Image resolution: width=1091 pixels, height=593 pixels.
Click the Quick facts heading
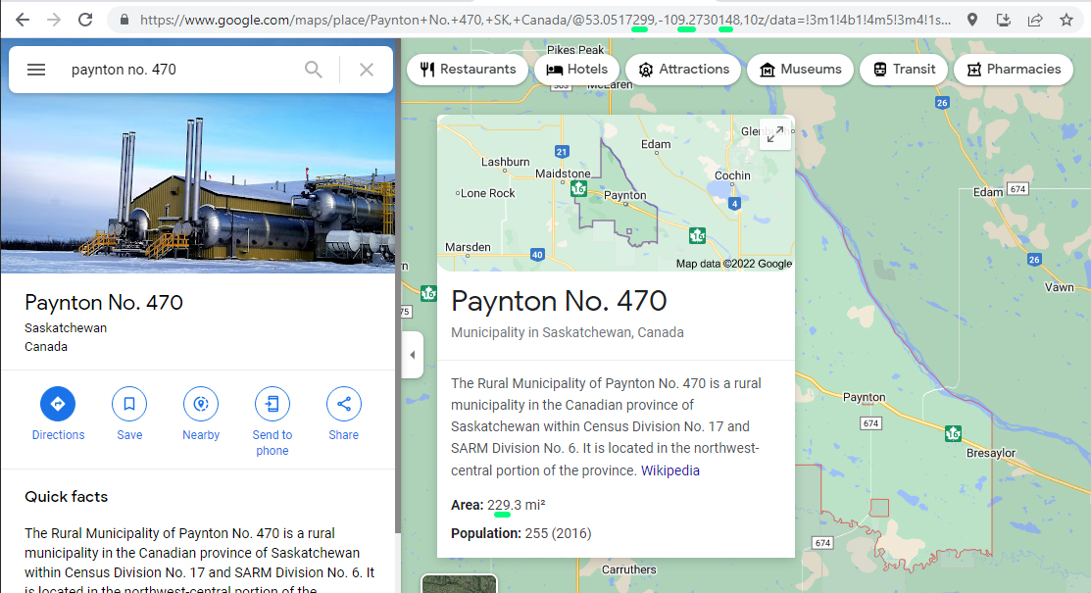click(66, 496)
